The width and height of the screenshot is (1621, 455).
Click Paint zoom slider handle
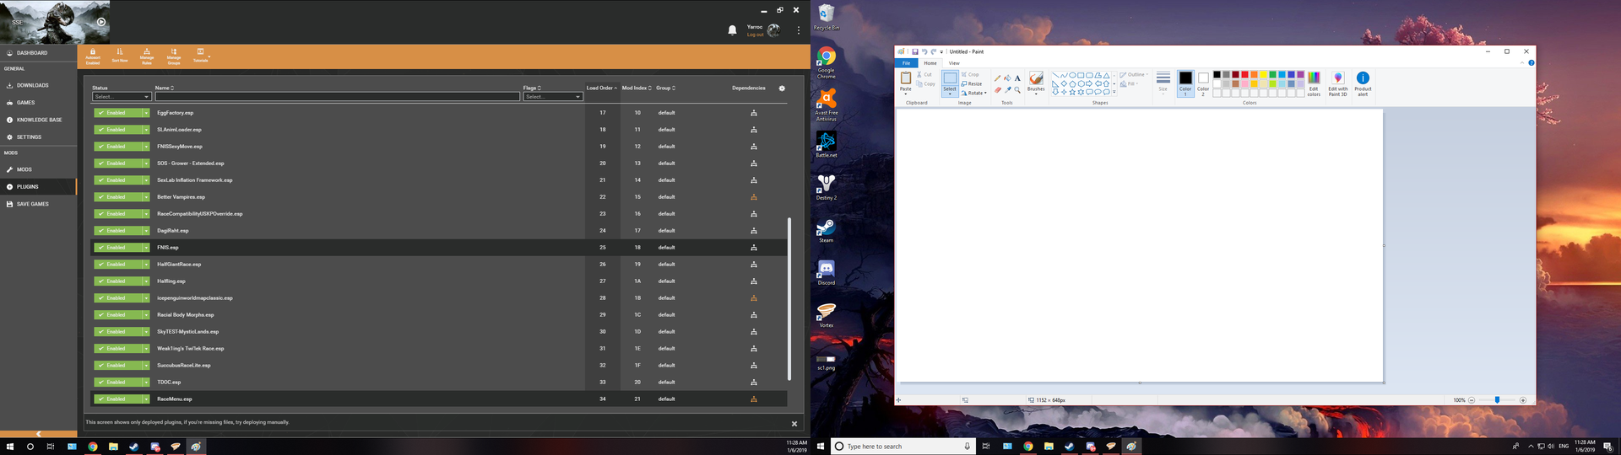pos(1497,400)
